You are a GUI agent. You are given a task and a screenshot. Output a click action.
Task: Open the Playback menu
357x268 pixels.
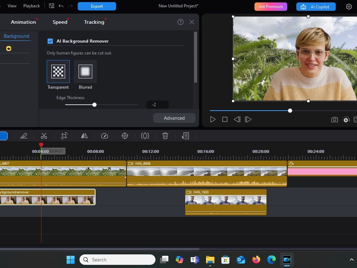coord(31,6)
